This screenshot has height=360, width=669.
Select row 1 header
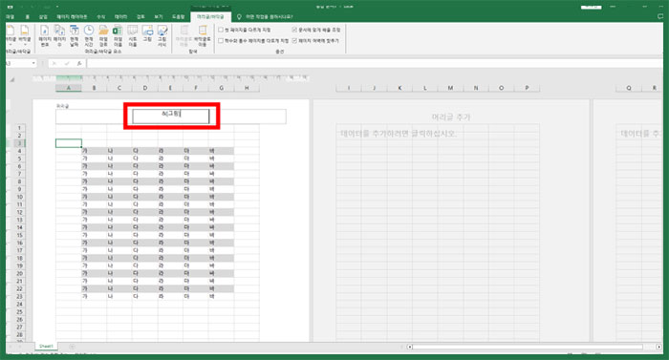pyautogui.click(x=19, y=128)
